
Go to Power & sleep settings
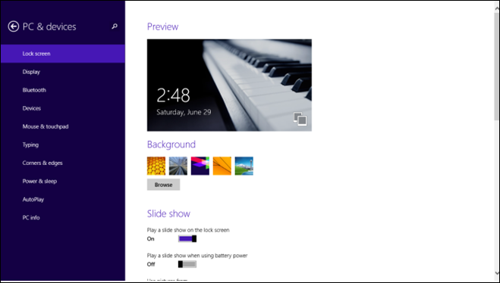(x=63, y=182)
